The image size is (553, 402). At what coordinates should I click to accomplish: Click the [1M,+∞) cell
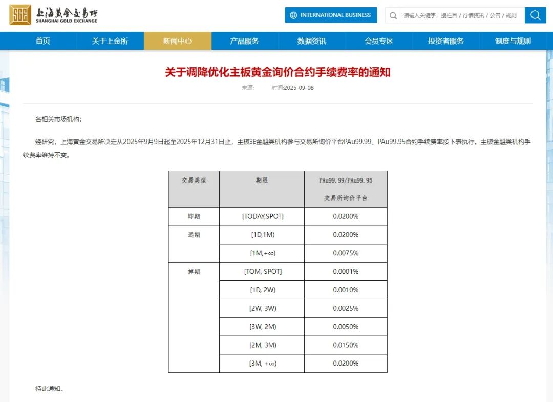pyautogui.click(x=263, y=253)
